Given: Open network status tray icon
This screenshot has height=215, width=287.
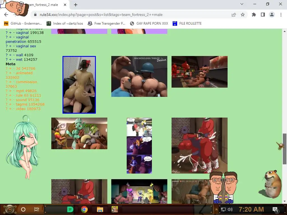Looking at the screenshot, I should (223, 209).
